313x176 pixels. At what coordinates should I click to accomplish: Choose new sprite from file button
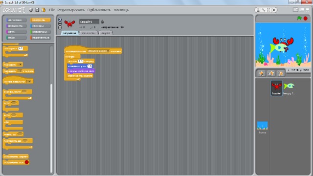pos(271,73)
